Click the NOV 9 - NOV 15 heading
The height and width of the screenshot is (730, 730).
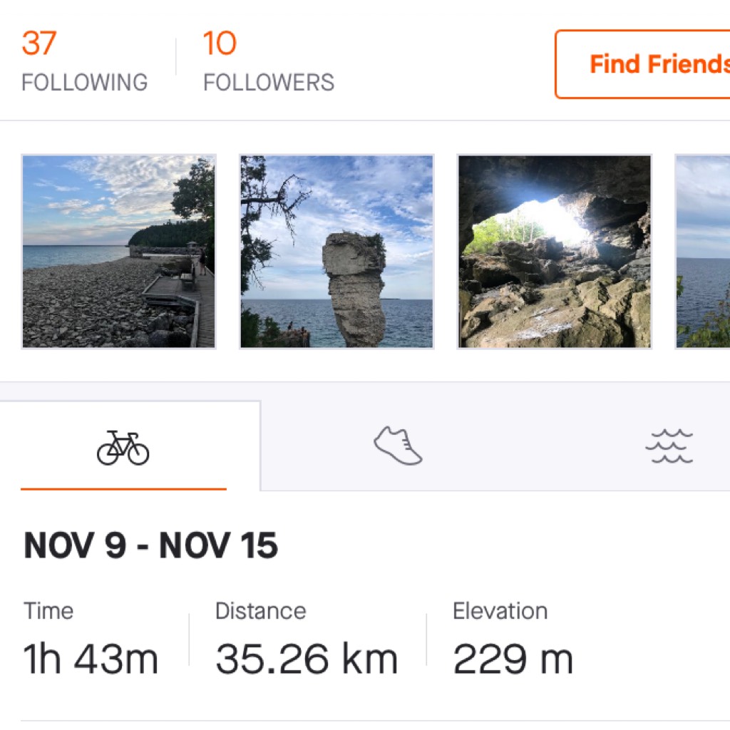tap(150, 546)
